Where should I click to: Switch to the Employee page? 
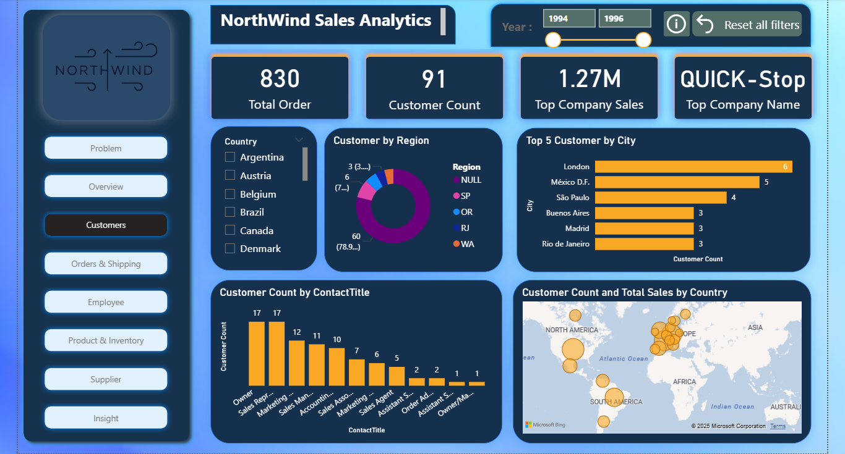click(x=106, y=302)
